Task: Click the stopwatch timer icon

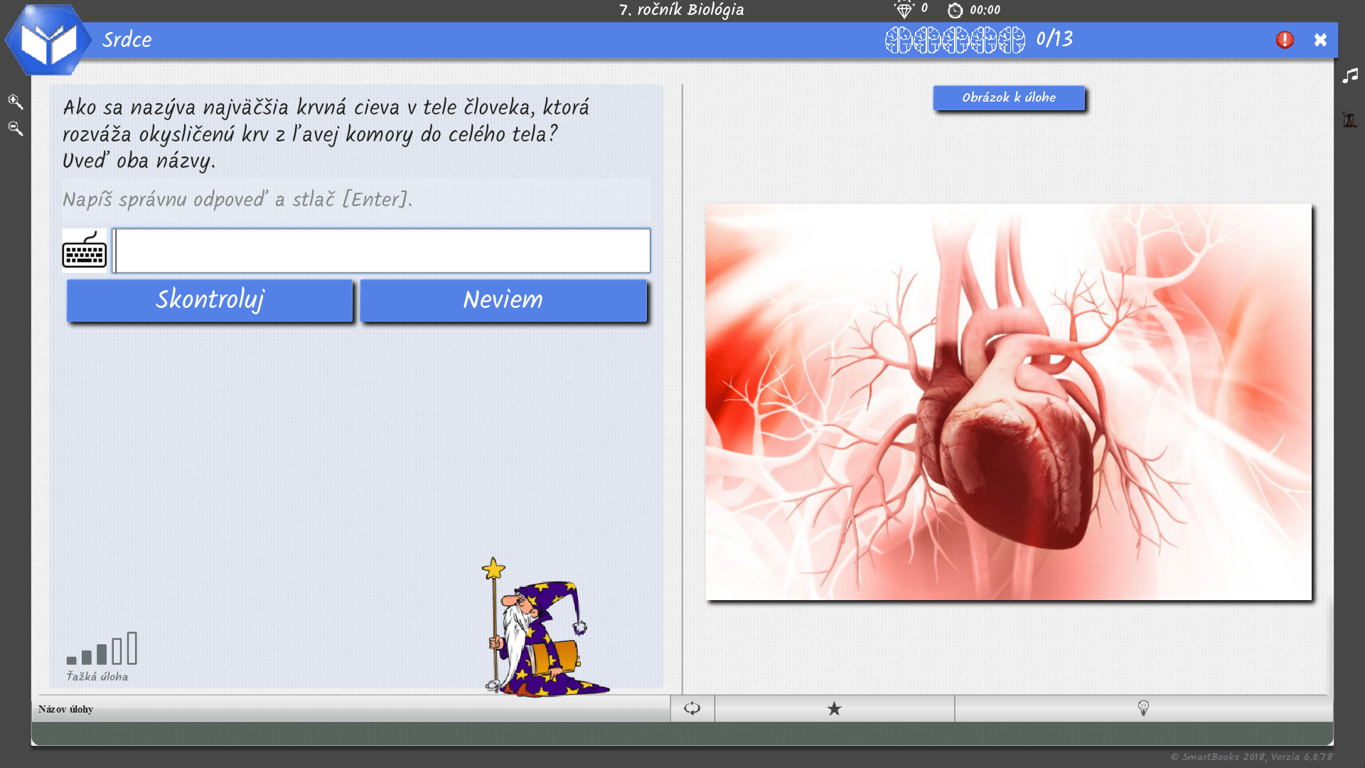Action: [x=955, y=10]
